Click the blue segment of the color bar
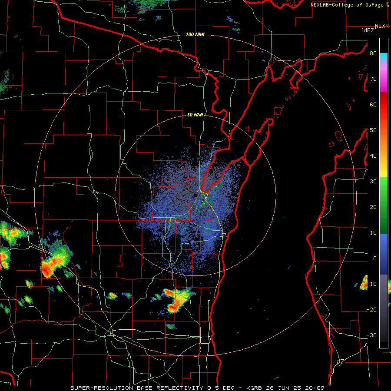Image resolution: width=391 pixels, height=391 pixels. [x=384, y=254]
